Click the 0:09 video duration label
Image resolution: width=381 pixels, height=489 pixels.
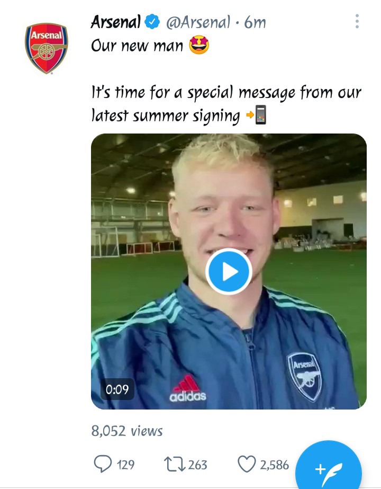(117, 389)
